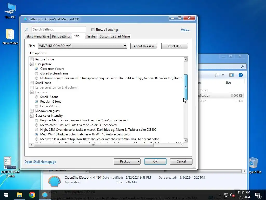
Task: Click About this skin button
Action: [x=144, y=46]
